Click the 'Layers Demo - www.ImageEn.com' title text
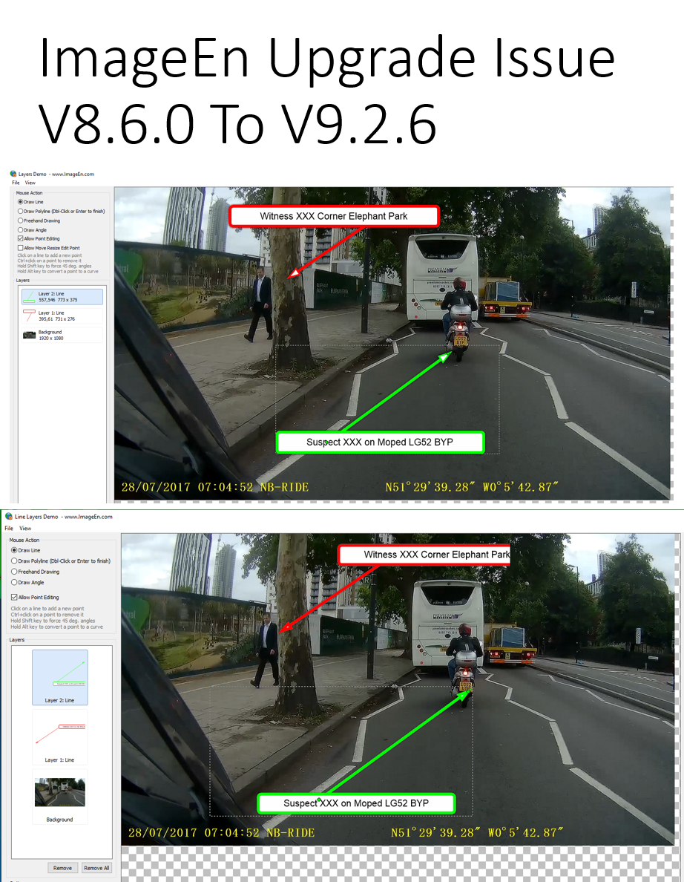 [56, 174]
